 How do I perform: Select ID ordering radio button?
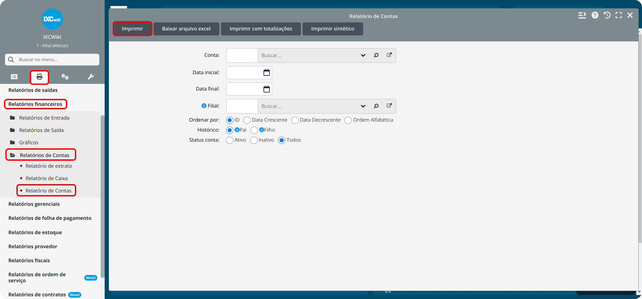click(229, 120)
